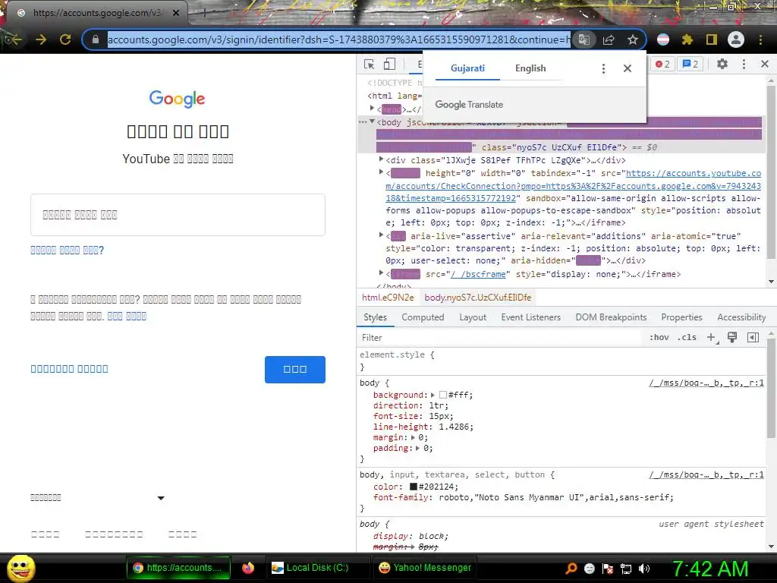The image size is (777, 583).
Task: Click the browser forward arrow
Action: click(41, 39)
